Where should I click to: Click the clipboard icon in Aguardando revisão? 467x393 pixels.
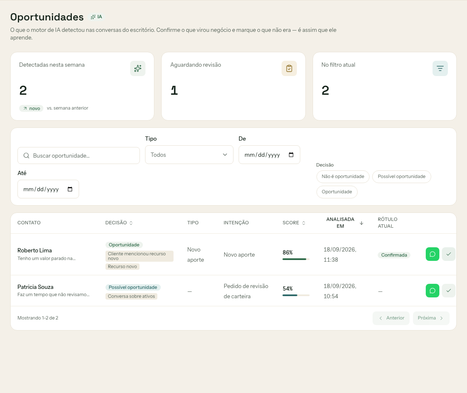coord(289,68)
